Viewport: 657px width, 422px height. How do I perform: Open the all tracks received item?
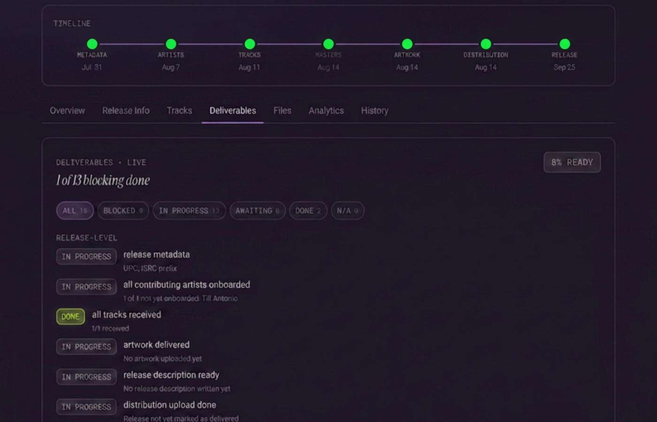click(127, 315)
